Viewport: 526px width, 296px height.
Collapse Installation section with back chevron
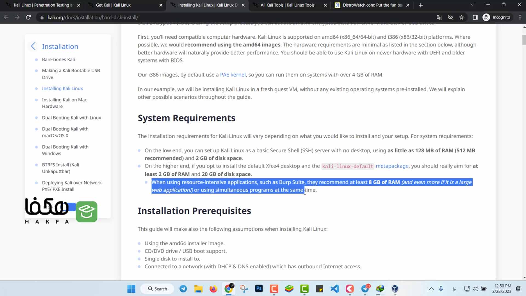(x=33, y=46)
